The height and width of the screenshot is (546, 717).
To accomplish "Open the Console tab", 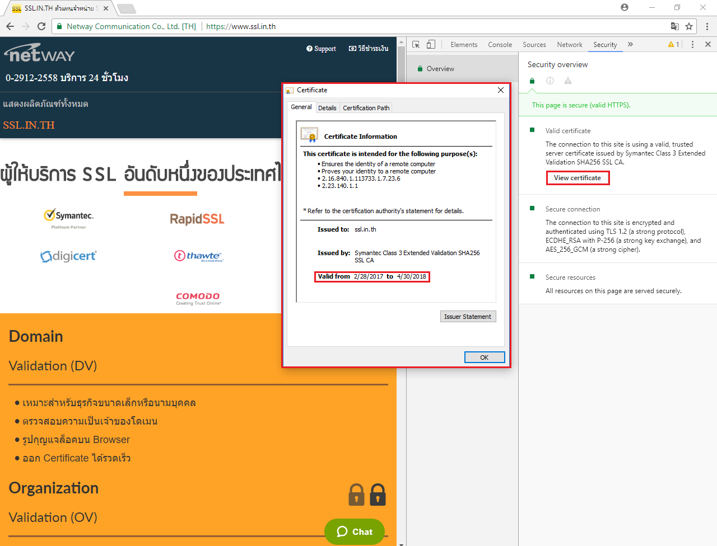I will coord(500,45).
